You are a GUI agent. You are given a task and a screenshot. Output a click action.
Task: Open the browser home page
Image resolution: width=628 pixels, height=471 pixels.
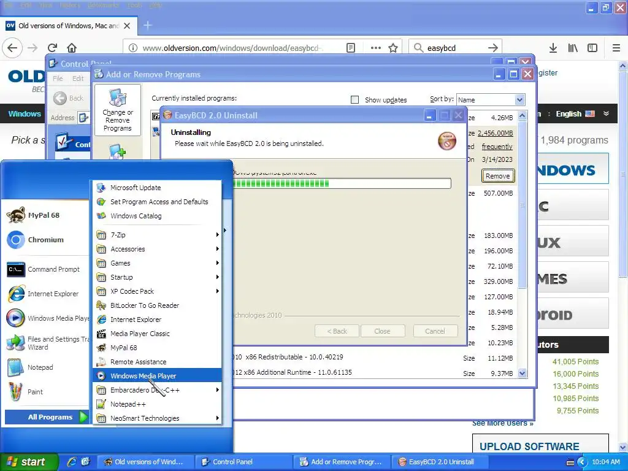pyautogui.click(x=72, y=48)
